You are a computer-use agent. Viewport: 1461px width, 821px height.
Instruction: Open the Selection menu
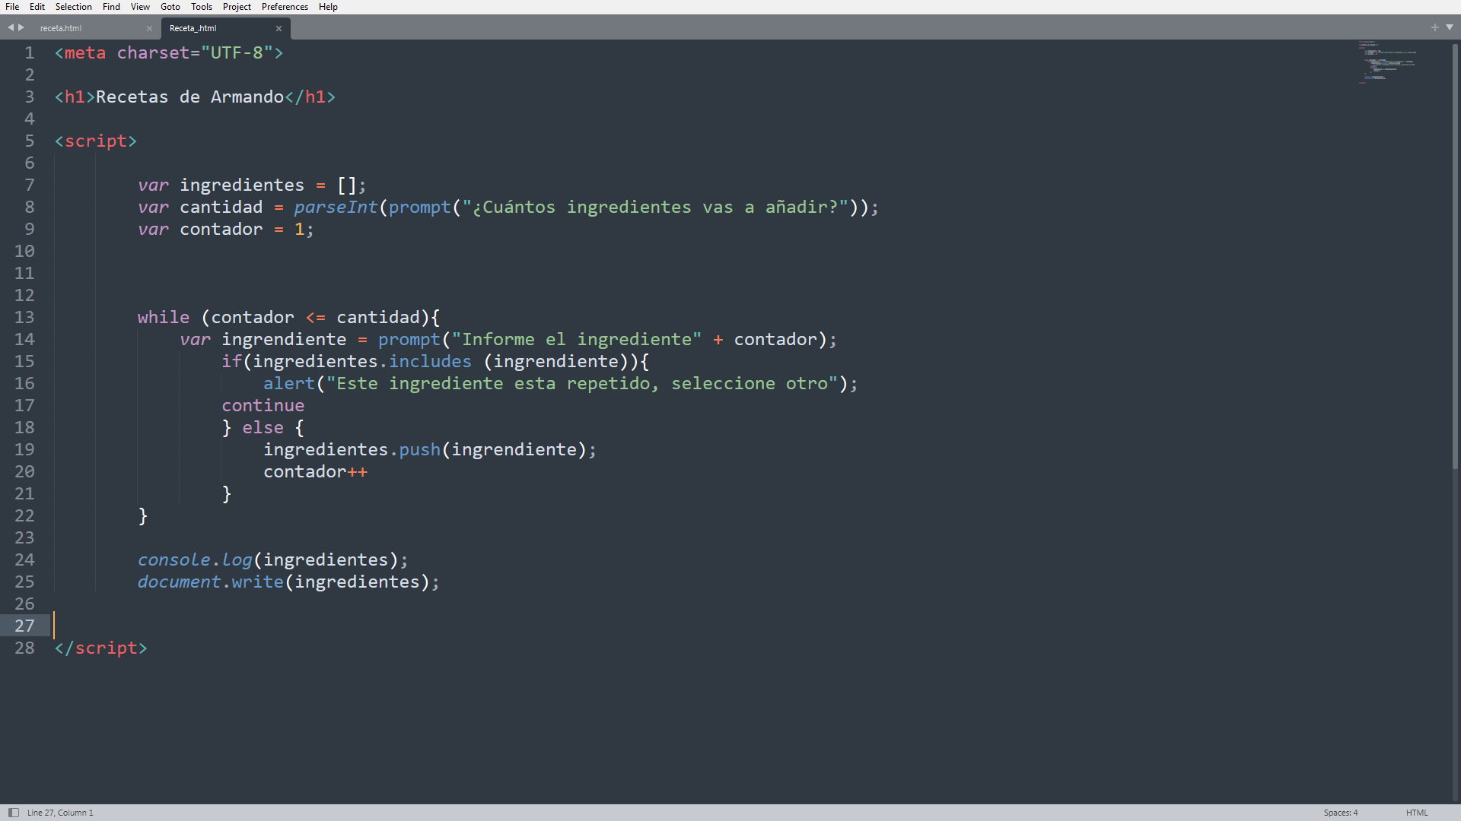(73, 7)
